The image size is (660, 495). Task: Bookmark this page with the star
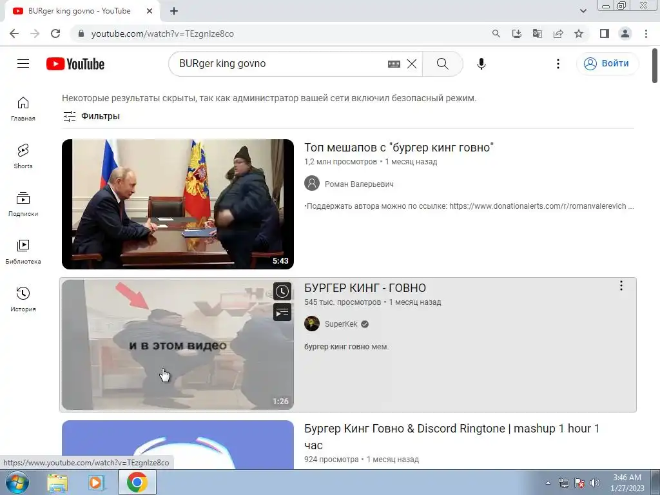[x=579, y=34]
